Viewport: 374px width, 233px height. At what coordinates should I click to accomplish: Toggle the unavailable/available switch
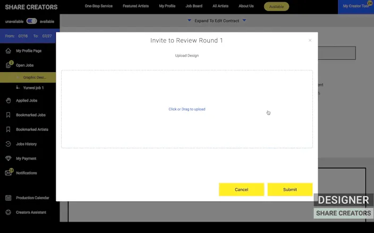31,21
